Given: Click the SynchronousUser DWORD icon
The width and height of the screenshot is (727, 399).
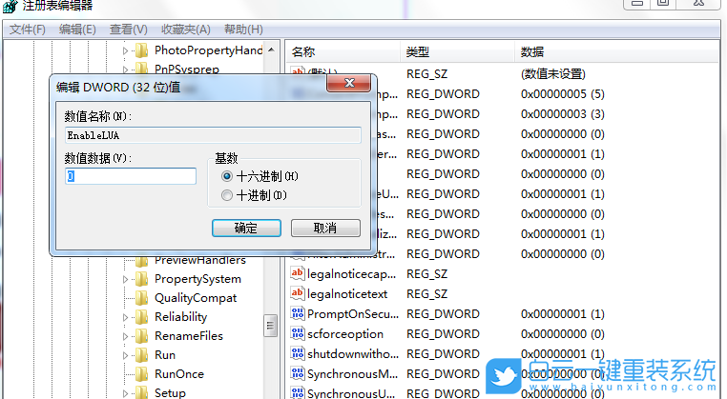Looking at the screenshot, I should click(298, 393).
